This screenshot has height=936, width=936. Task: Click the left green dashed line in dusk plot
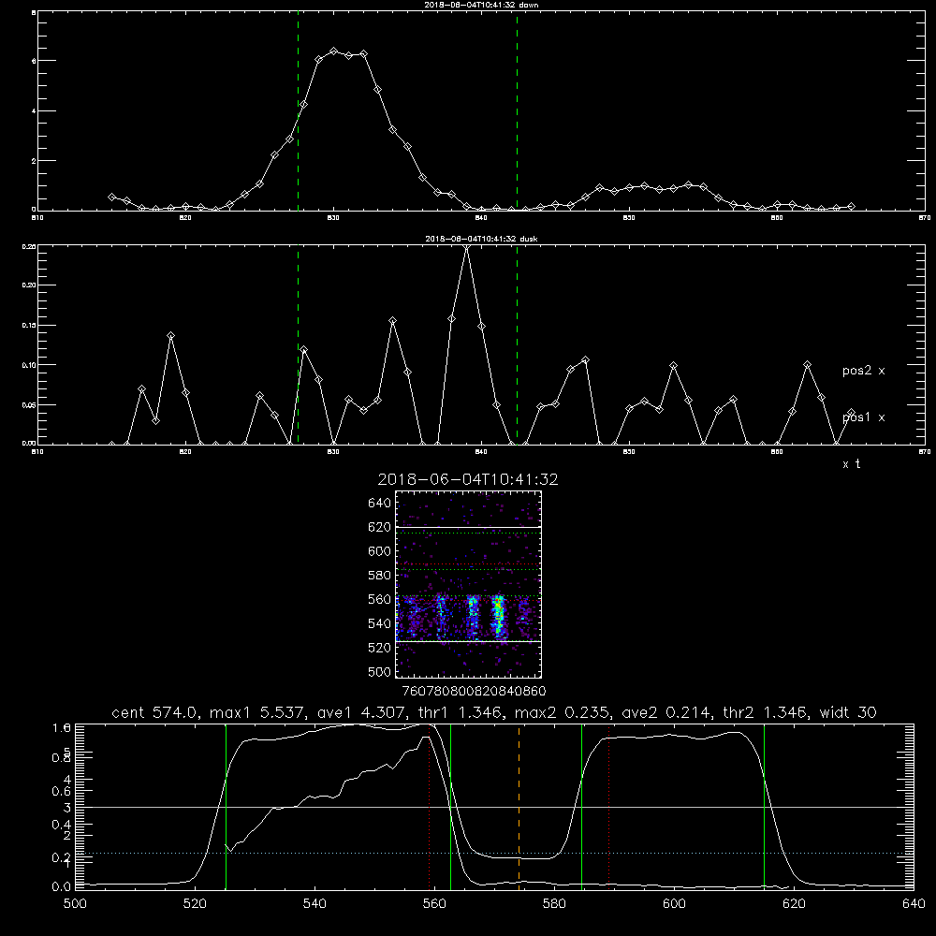(x=298, y=344)
